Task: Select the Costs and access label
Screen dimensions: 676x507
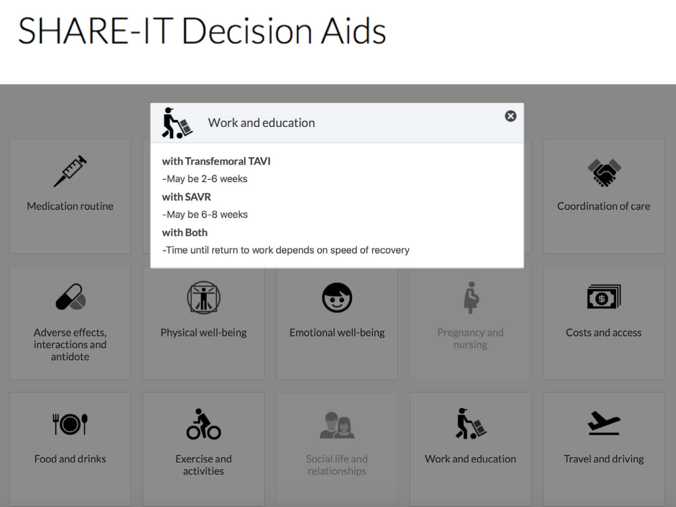Action: coord(603,333)
